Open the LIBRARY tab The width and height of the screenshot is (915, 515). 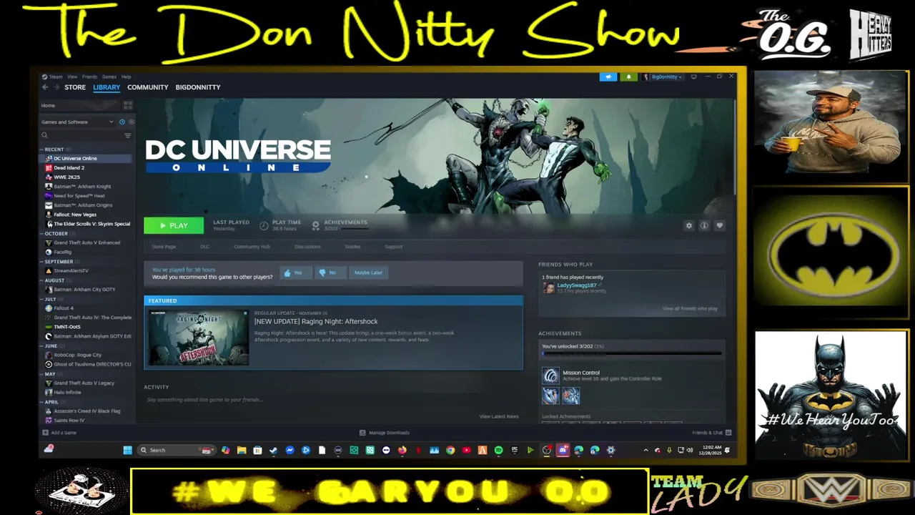pyautogui.click(x=107, y=87)
